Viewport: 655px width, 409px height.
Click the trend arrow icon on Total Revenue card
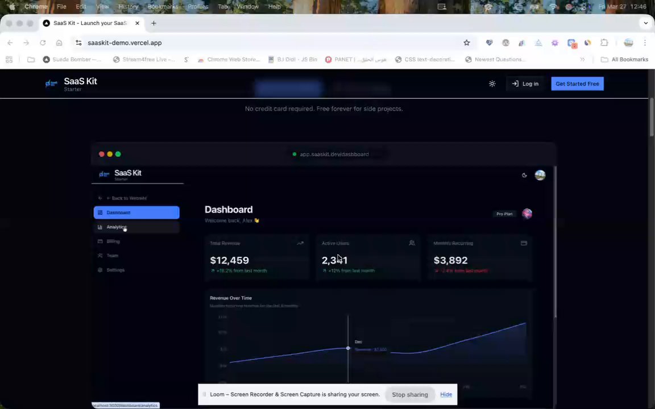coord(300,243)
